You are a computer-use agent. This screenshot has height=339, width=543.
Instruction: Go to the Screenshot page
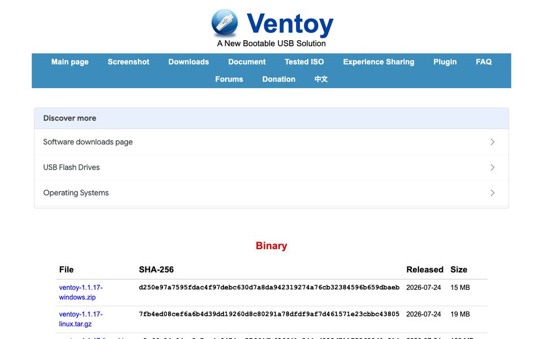128,62
